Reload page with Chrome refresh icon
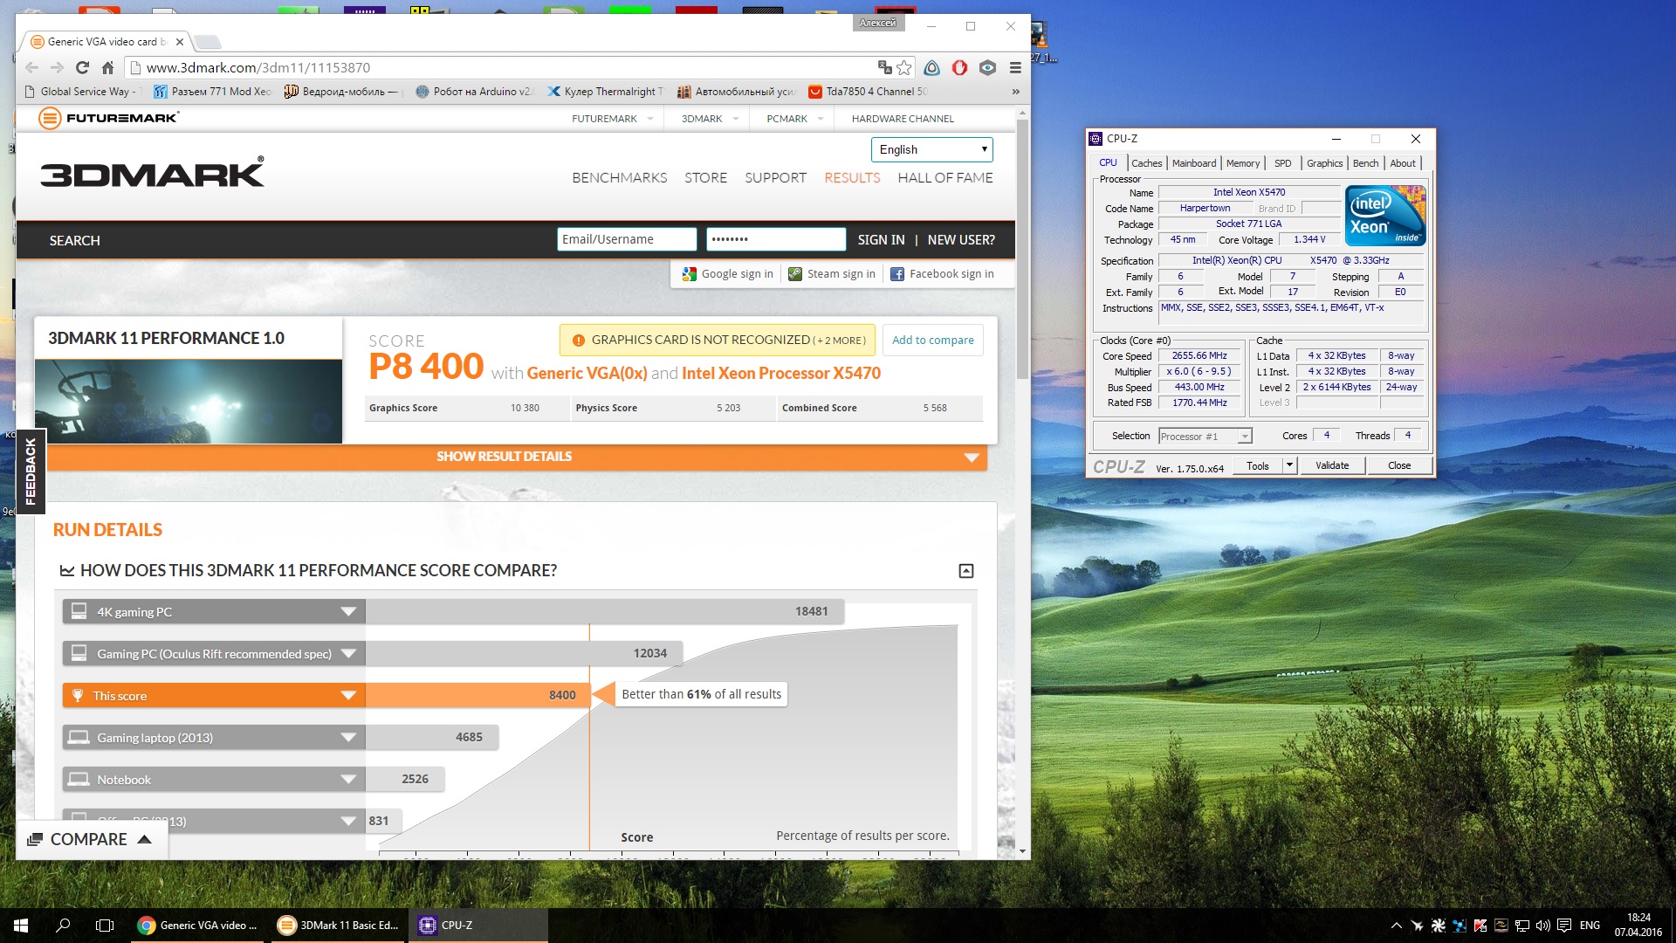1676x943 pixels. pos(82,67)
